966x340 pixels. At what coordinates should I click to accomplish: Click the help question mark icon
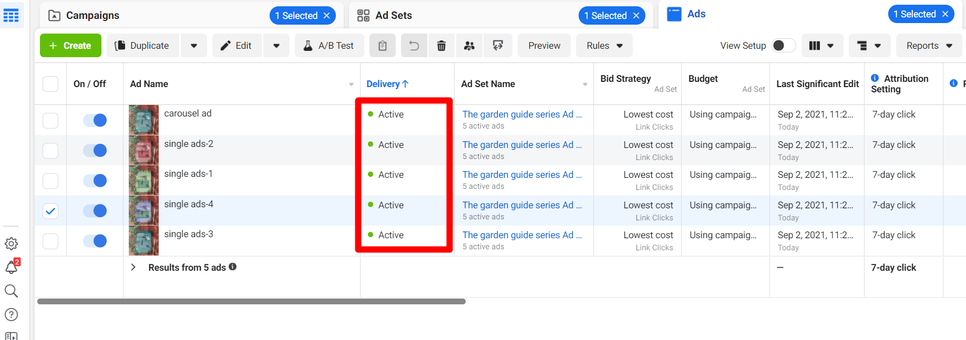(x=11, y=314)
